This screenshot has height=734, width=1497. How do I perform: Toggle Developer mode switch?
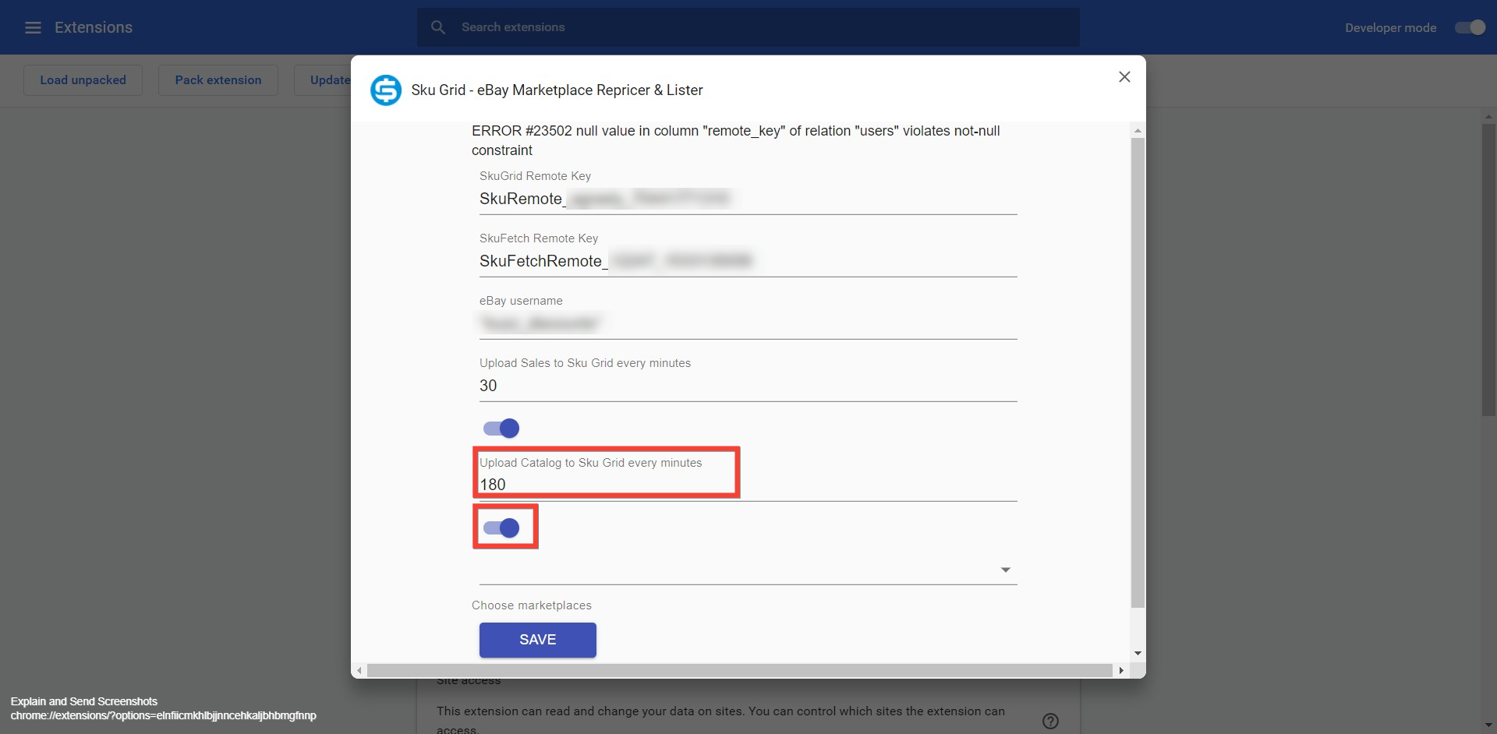click(1470, 27)
